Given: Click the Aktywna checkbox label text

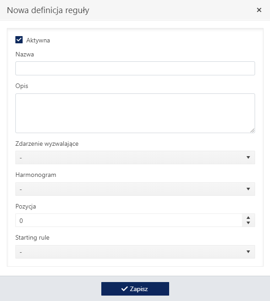Looking at the screenshot, I should [x=38, y=40].
